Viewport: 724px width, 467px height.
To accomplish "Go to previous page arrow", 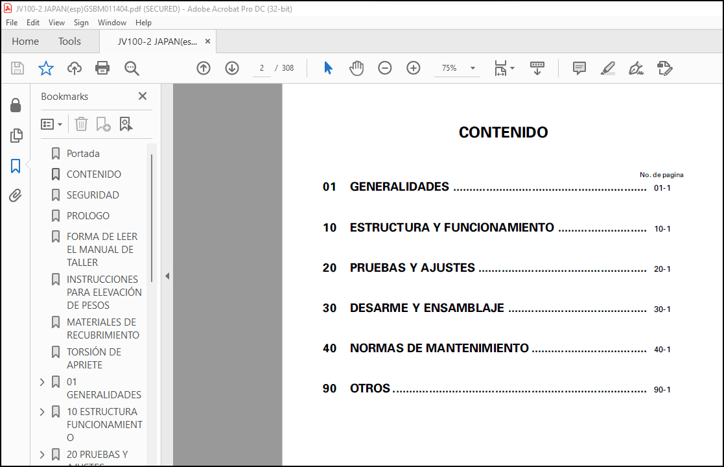I will tap(204, 68).
